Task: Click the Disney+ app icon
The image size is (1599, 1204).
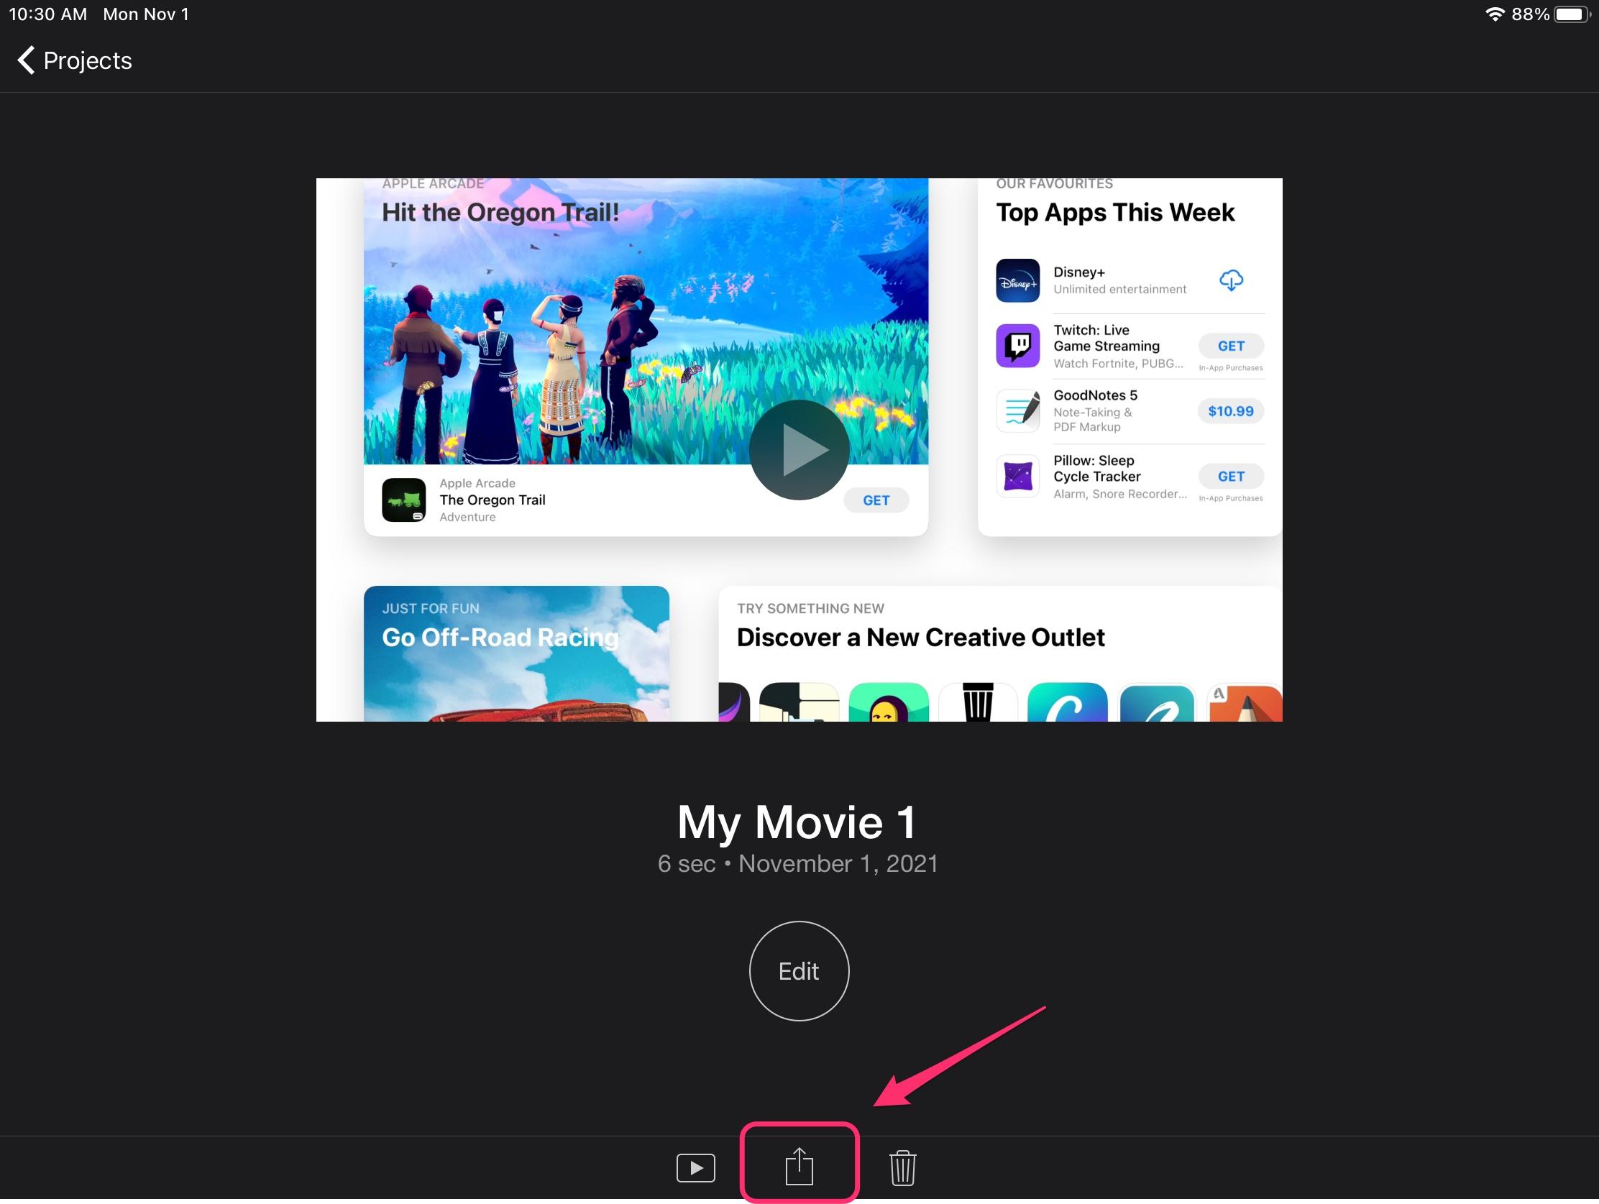Action: click(1018, 280)
